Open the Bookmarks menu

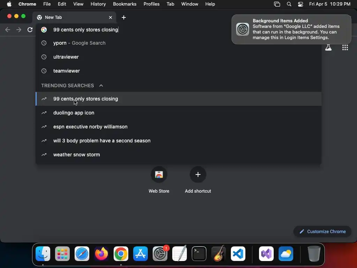click(x=124, y=4)
